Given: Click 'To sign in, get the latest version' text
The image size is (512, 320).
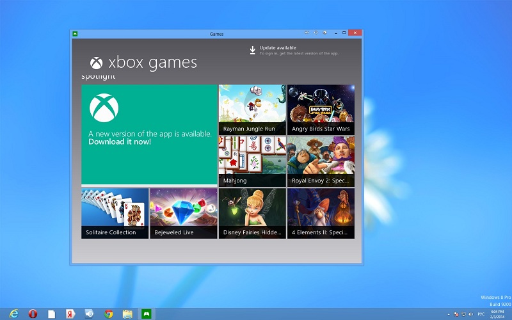Looking at the screenshot, I should 299,53.
